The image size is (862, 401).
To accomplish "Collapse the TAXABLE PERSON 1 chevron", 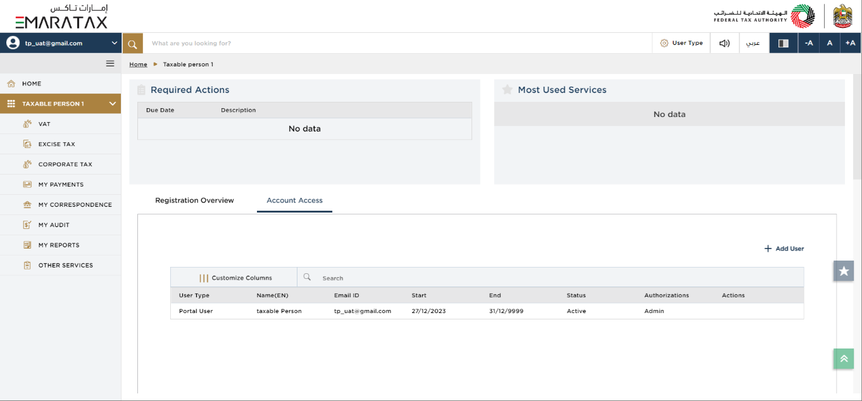I will (113, 104).
